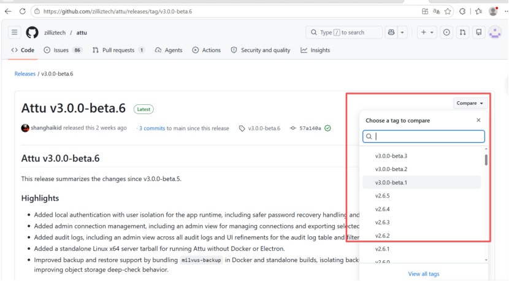Click the View all tags link
The image size is (509, 281).
click(424, 274)
